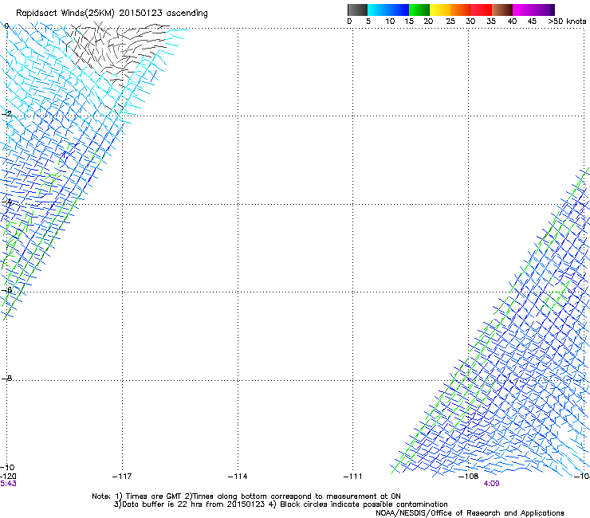Click the -111 longitude axis label

click(352, 477)
